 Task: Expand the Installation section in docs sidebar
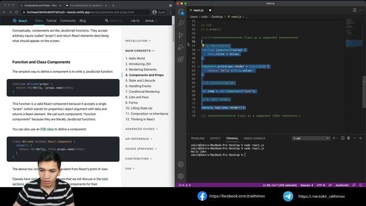pos(138,41)
